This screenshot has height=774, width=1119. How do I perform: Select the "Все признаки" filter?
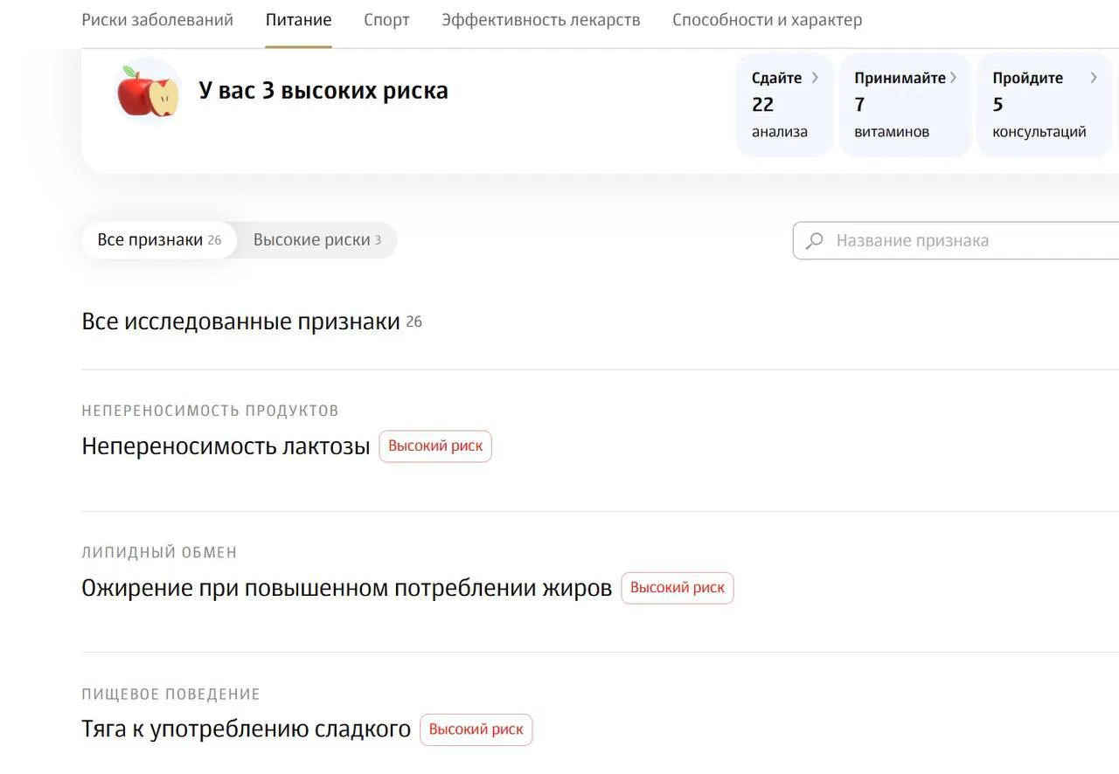(x=160, y=240)
